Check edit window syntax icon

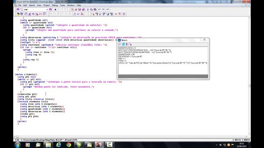coord(100,14)
